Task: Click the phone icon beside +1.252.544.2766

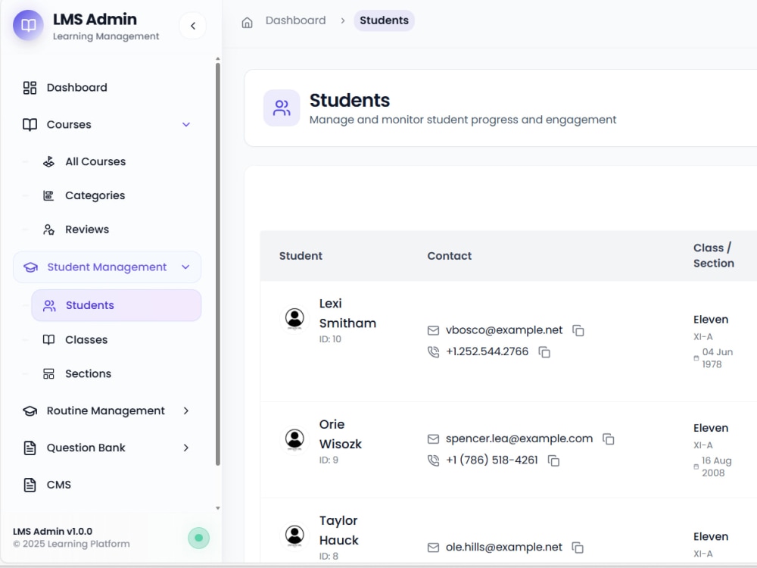Action: click(433, 352)
